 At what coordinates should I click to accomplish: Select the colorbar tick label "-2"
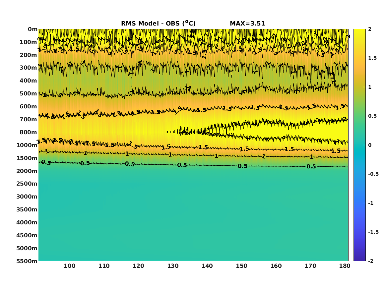(x=371, y=261)
